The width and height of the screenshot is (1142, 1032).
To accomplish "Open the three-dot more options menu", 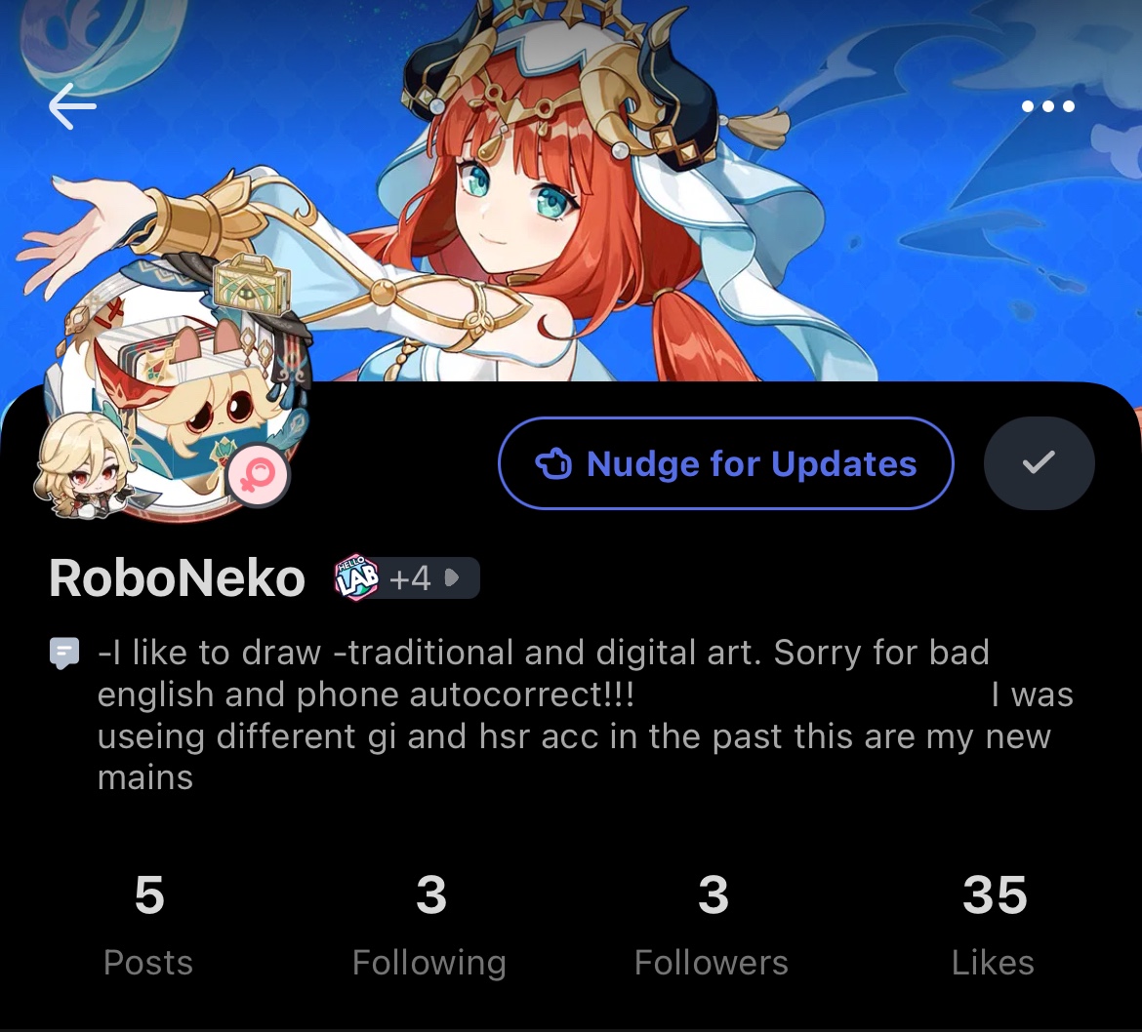I will 1047,106.
